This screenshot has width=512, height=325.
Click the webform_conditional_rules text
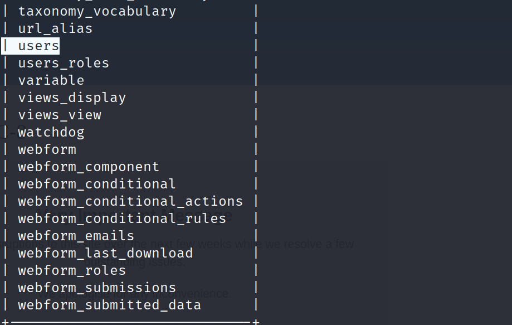coord(122,219)
